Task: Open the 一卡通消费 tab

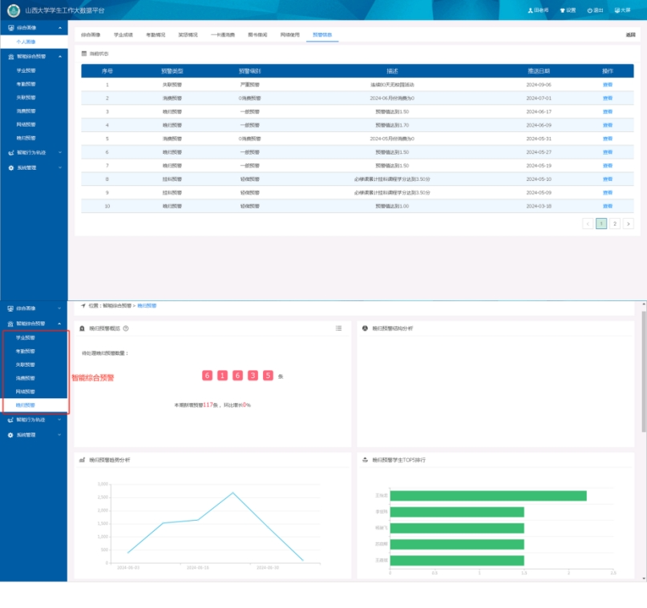Action: tap(221, 35)
